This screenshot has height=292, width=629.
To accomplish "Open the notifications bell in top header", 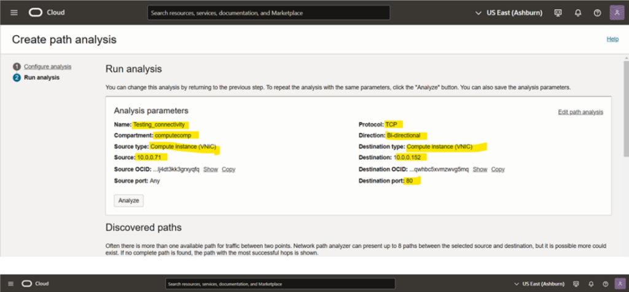I will (x=578, y=13).
